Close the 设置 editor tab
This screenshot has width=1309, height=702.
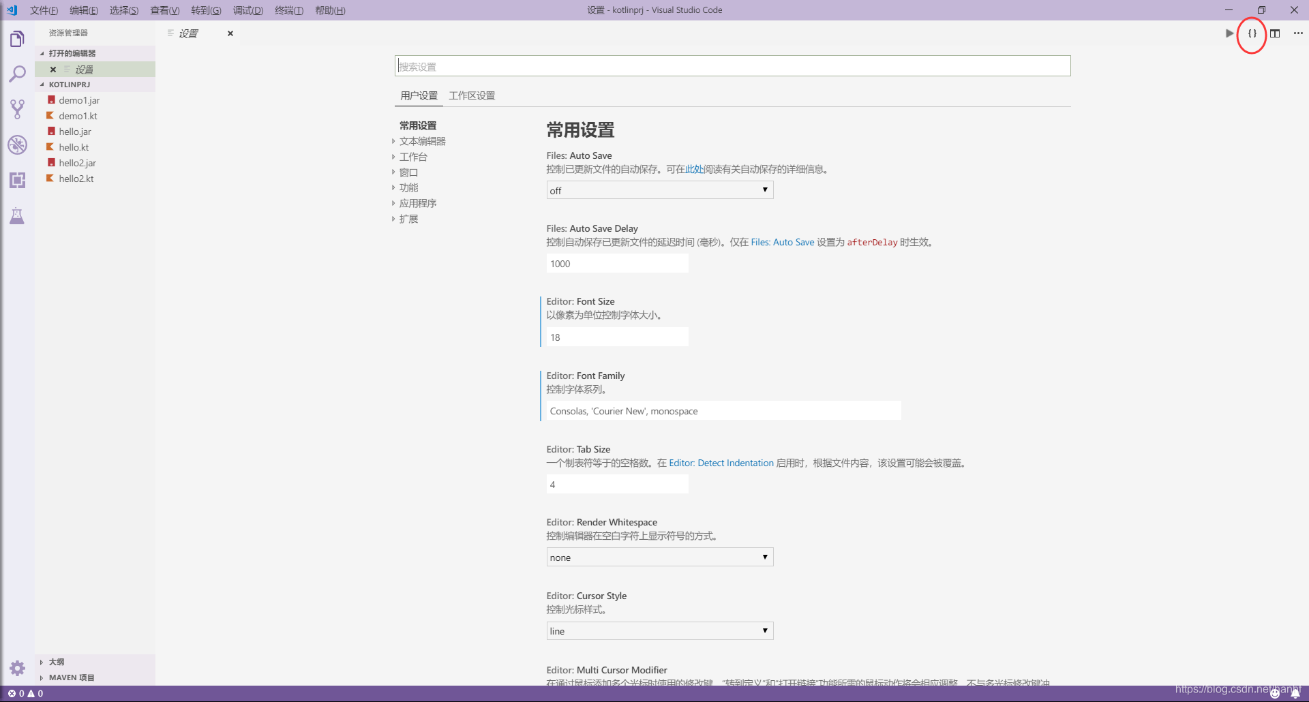(230, 33)
